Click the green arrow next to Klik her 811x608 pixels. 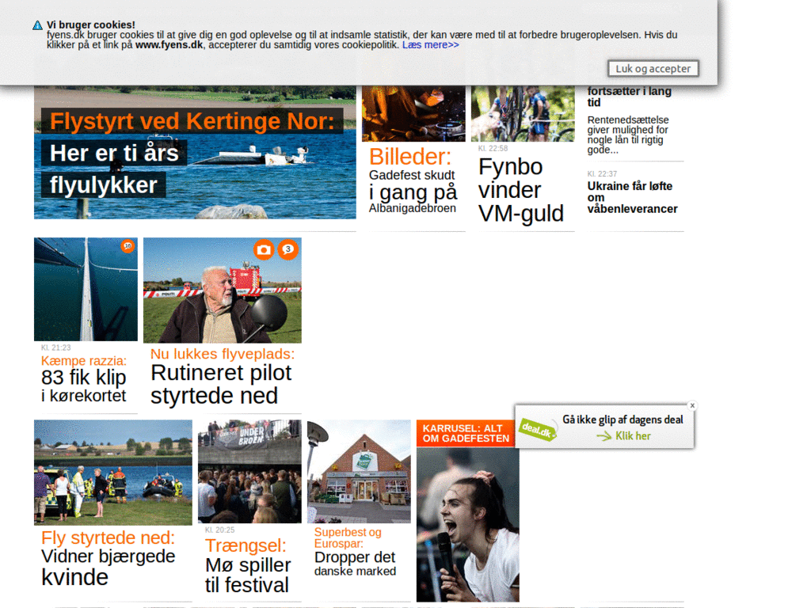pyautogui.click(x=603, y=436)
